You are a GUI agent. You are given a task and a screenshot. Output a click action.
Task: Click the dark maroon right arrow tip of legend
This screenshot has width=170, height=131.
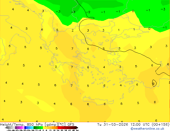pyautogui.click(x=77, y=128)
